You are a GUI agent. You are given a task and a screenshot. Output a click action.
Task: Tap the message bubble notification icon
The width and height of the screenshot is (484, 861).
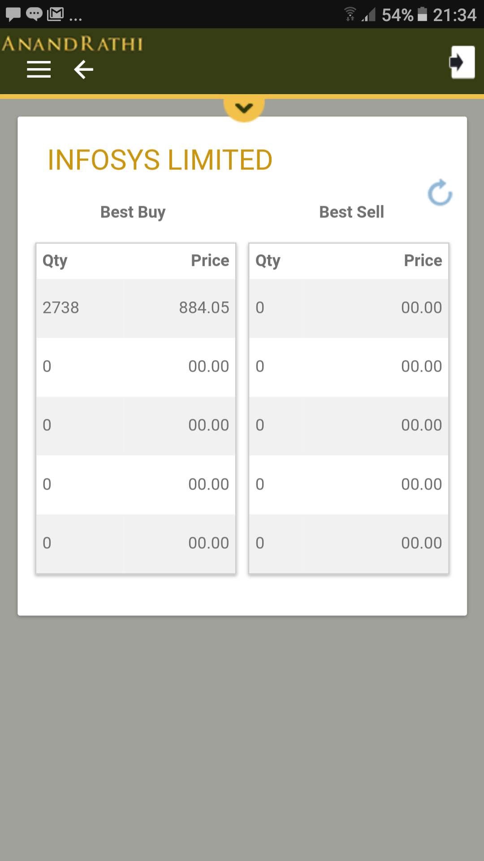[13, 14]
